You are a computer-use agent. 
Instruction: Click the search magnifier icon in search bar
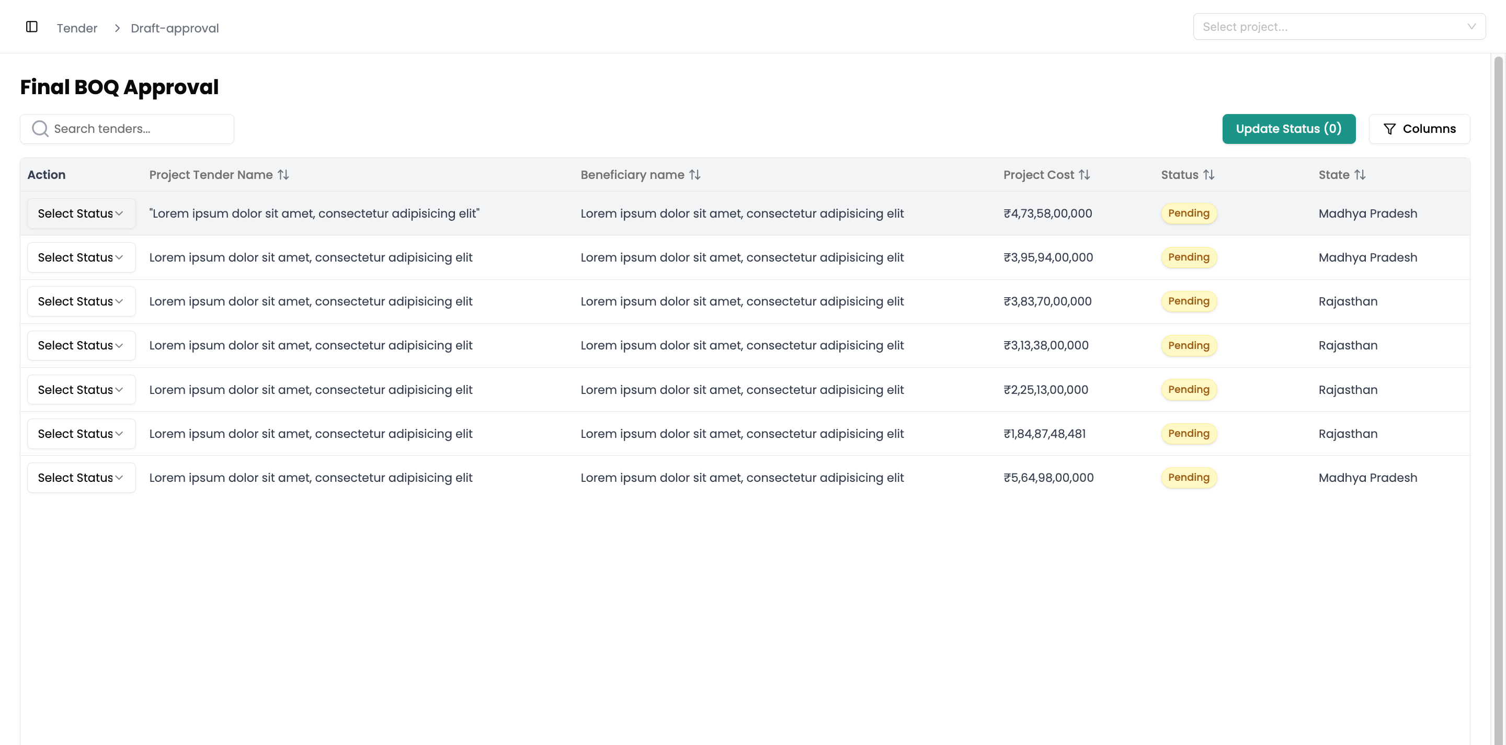40,128
